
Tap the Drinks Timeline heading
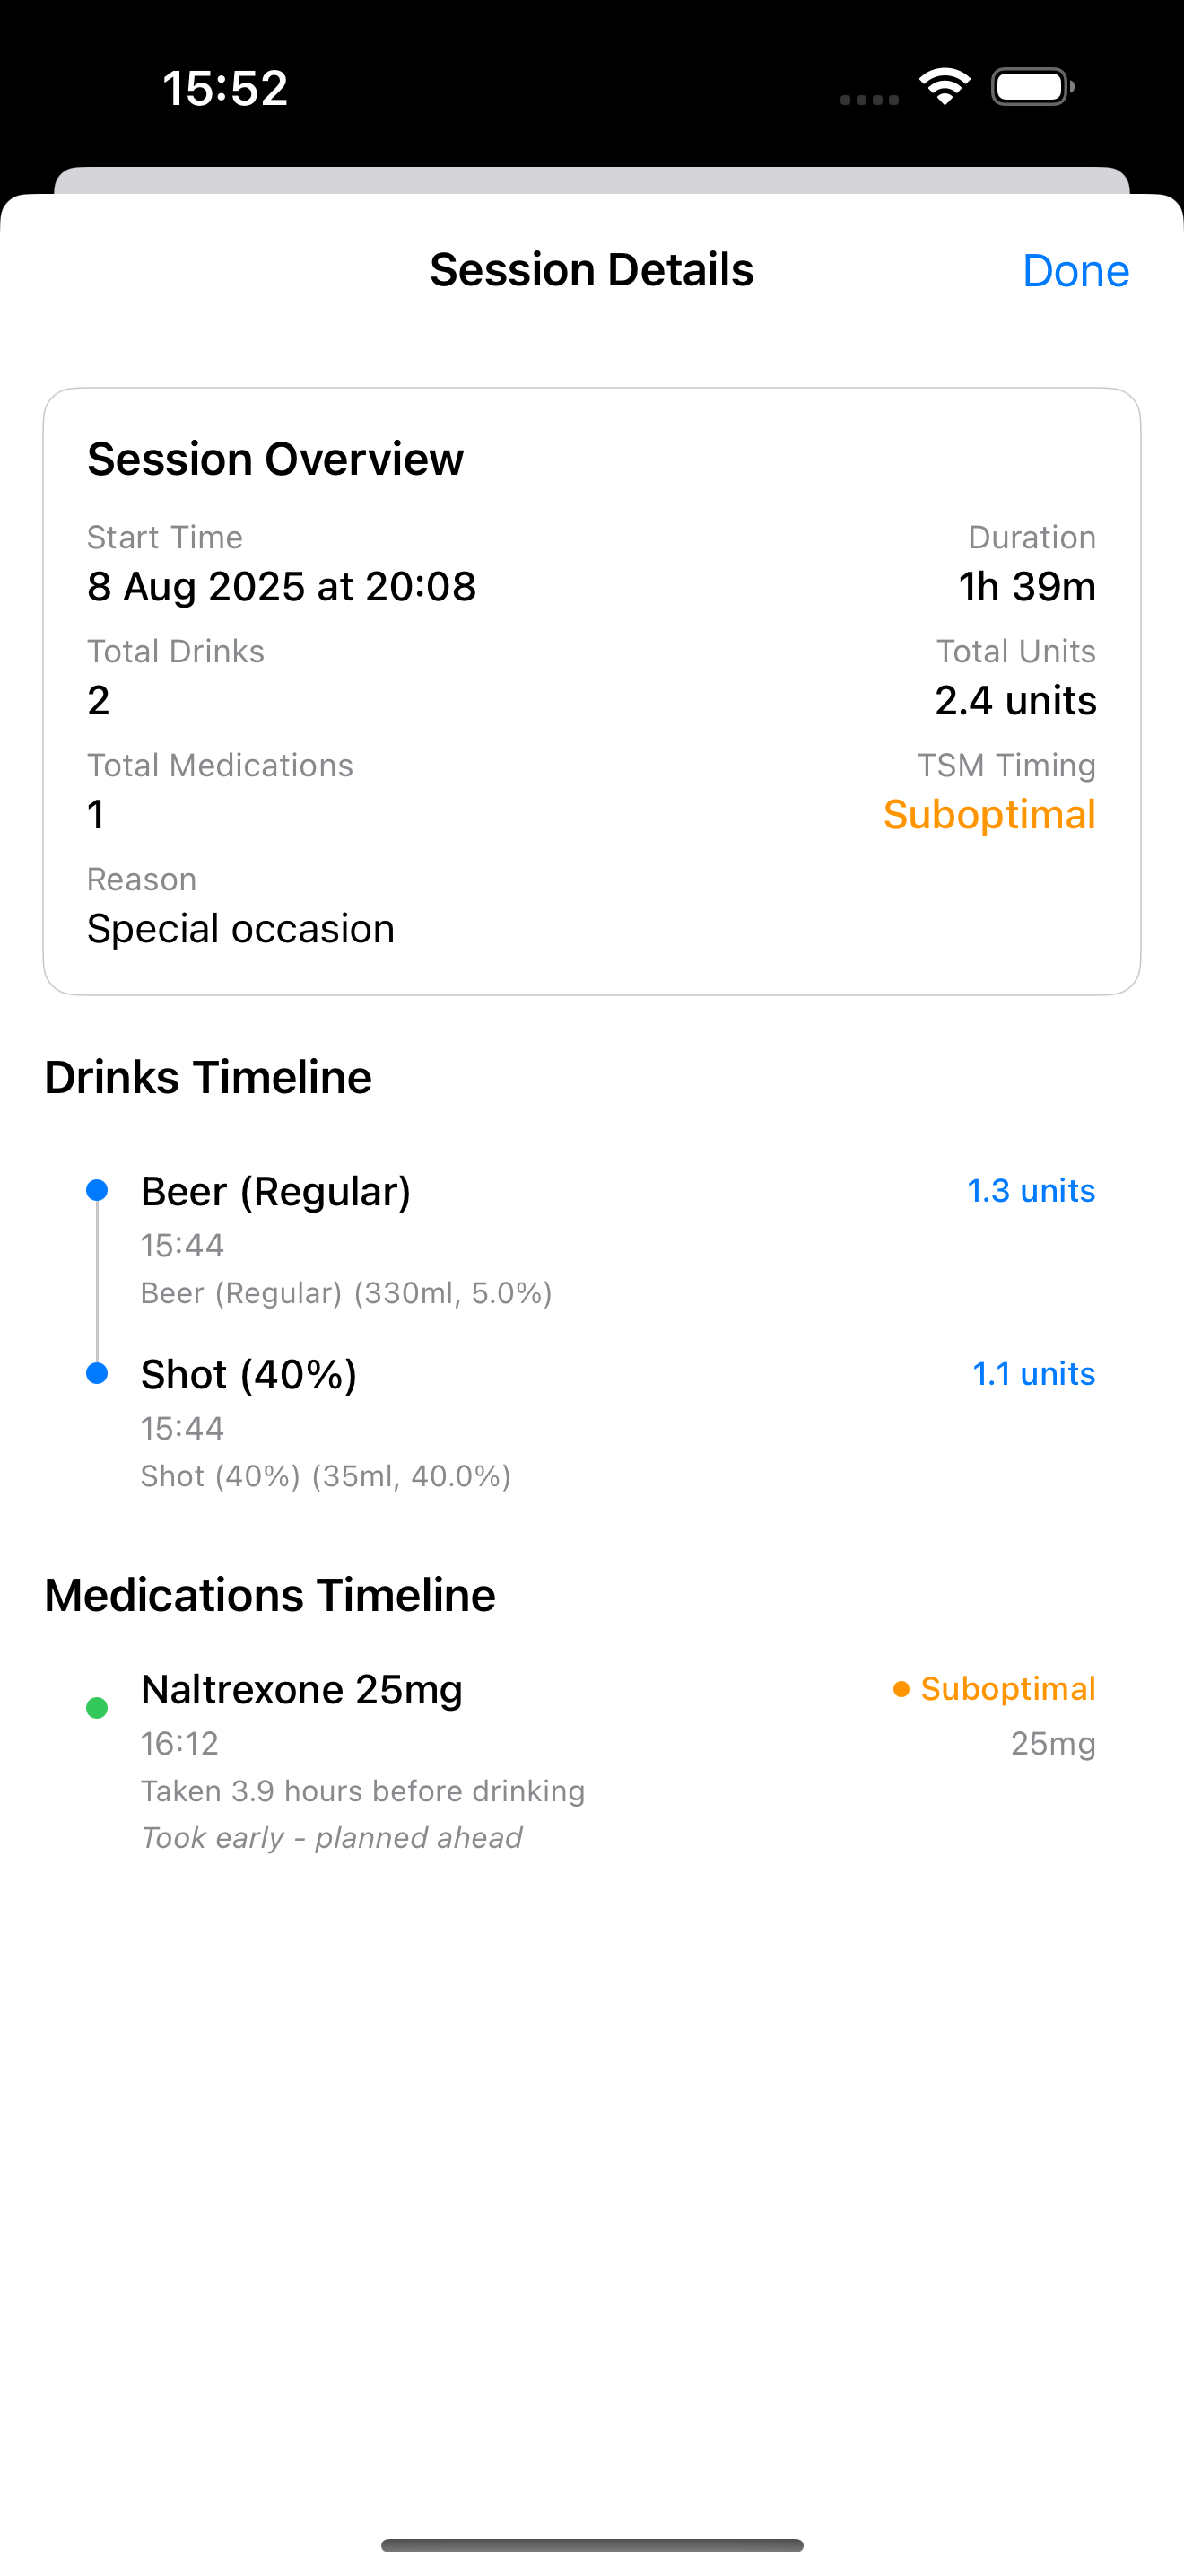(x=208, y=1077)
